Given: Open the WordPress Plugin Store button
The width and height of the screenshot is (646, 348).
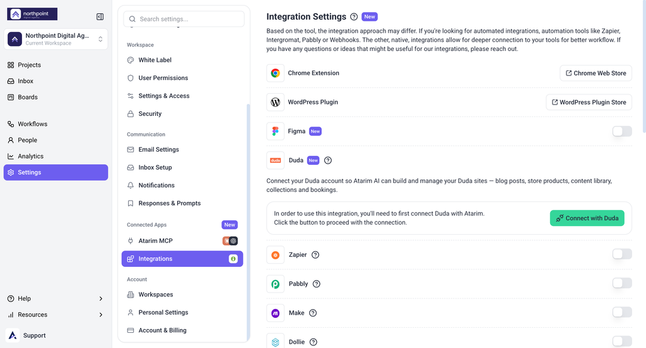Looking at the screenshot, I should click(589, 103).
